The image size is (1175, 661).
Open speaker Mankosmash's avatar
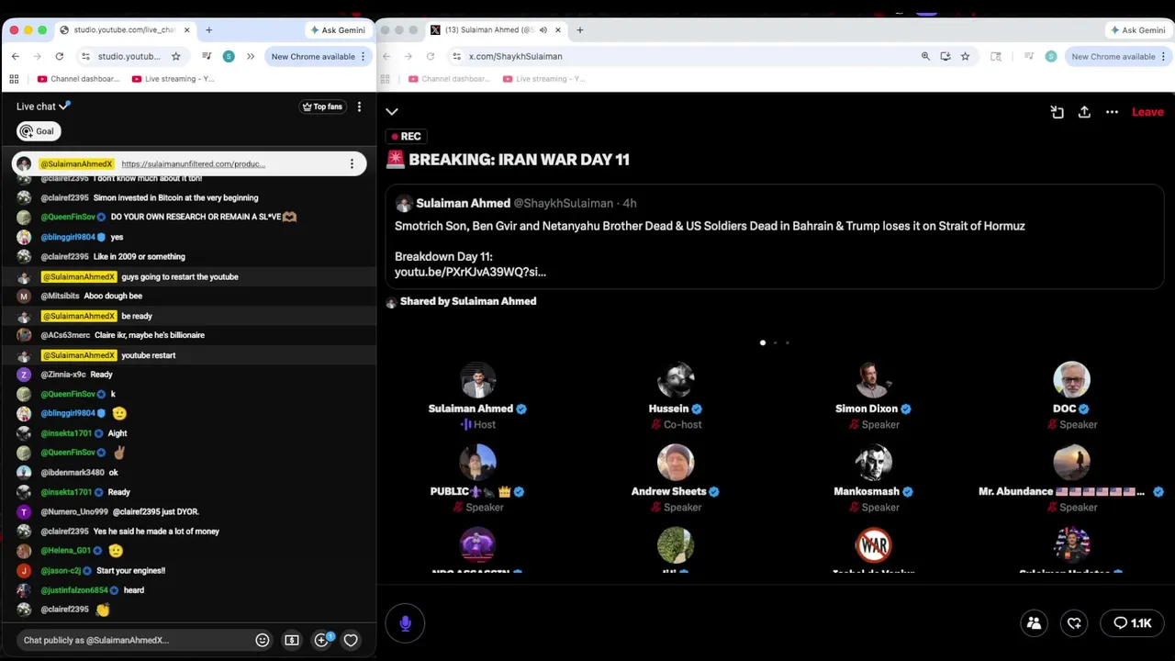[873, 463]
